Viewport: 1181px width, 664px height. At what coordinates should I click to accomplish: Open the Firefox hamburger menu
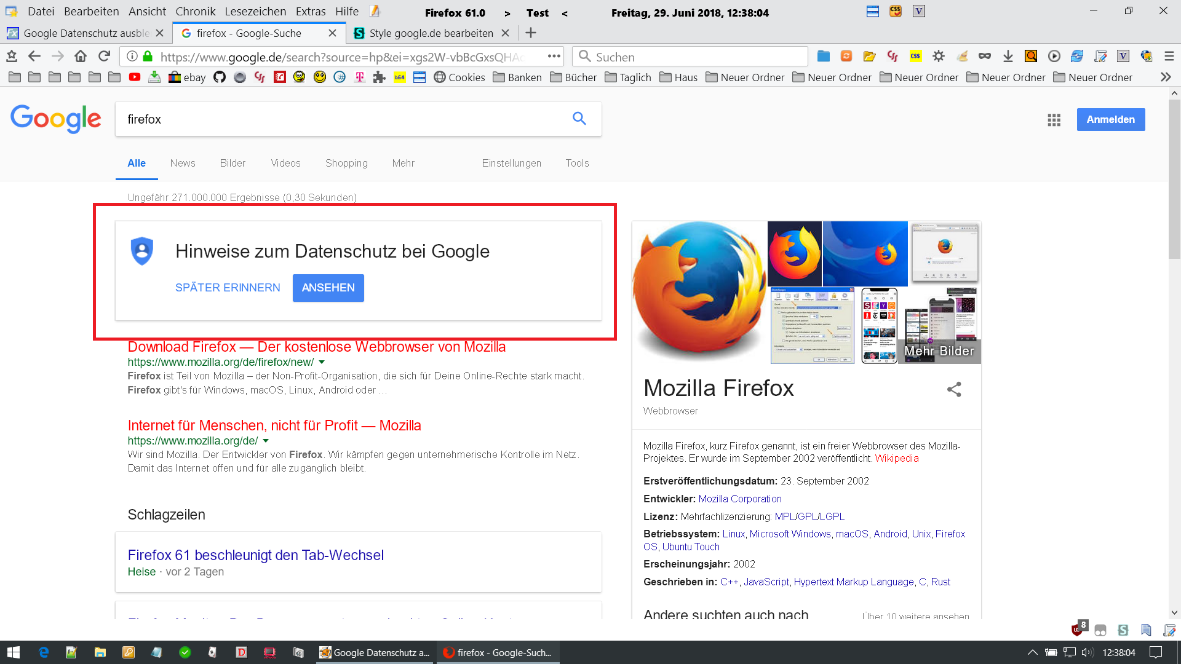tap(1169, 57)
